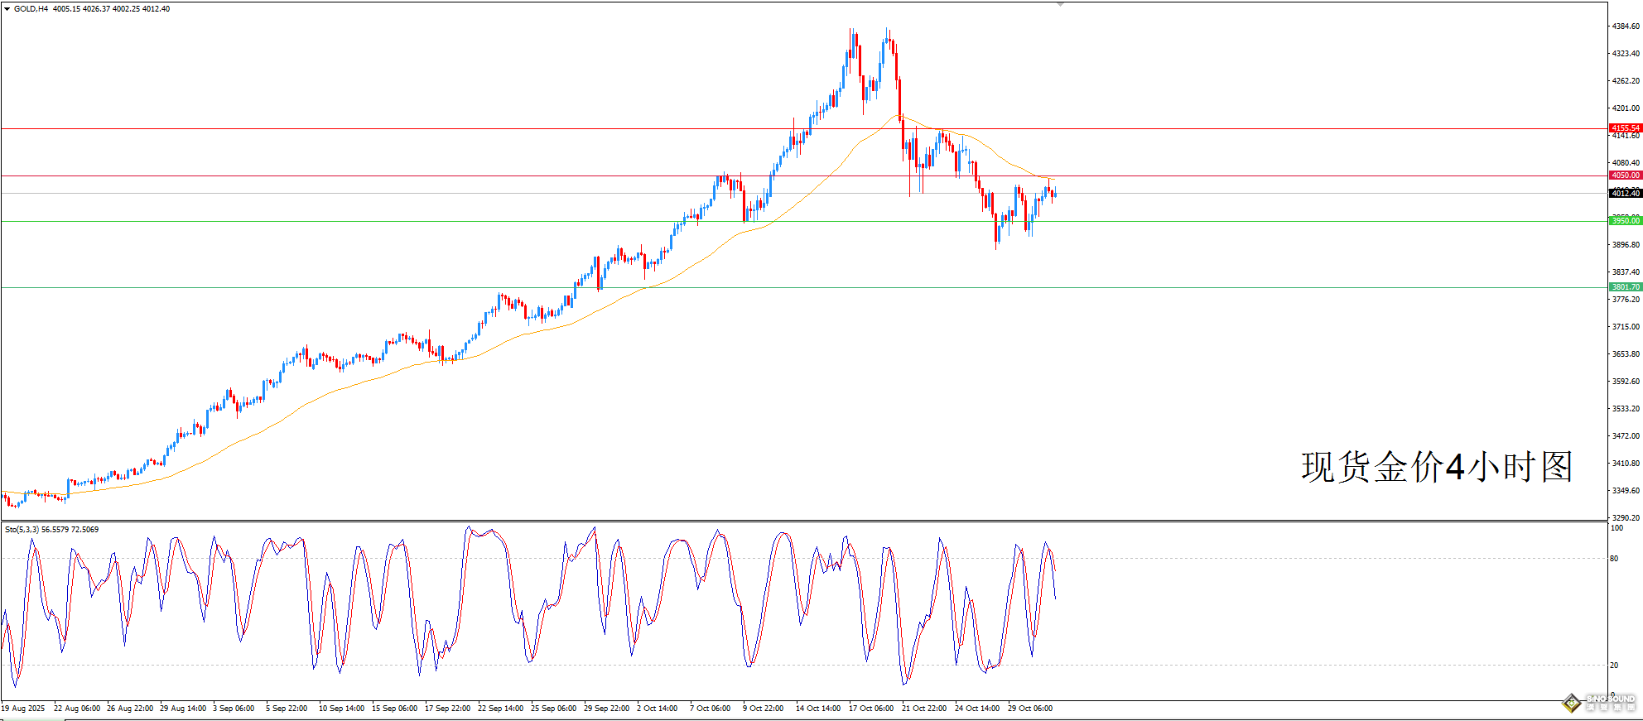Screen dimensions: 1643x721
Task: Select the green 3801.70 price level tag
Action: pos(1625,287)
